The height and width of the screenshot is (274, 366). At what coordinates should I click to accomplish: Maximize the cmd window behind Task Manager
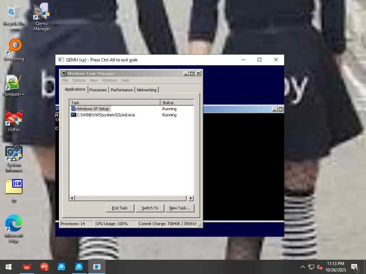pyautogui.click(x=280, y=109)
